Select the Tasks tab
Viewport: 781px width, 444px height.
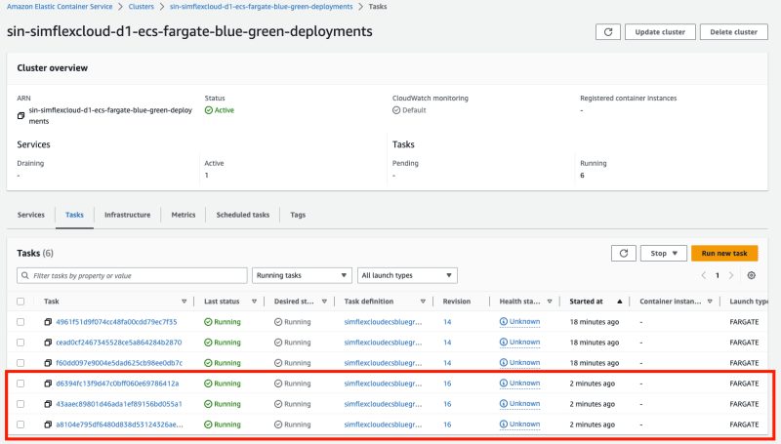pyautogui.click(x=74, y=215)
